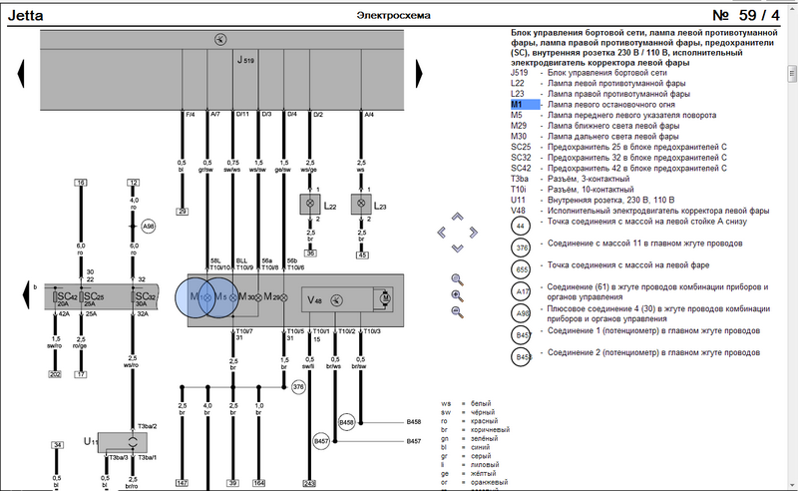Follow wire reference box 45 under L23
This screenshot has width=798, height=491.
click(x=362, y=254)
